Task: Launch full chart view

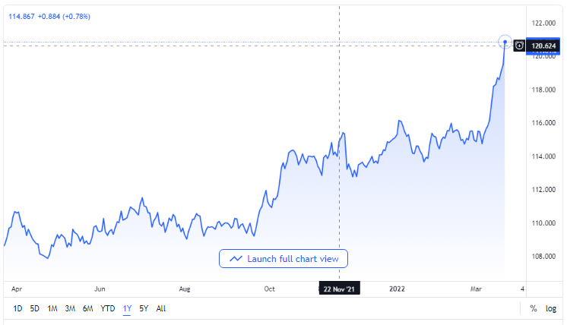Action: coord(283,259)
